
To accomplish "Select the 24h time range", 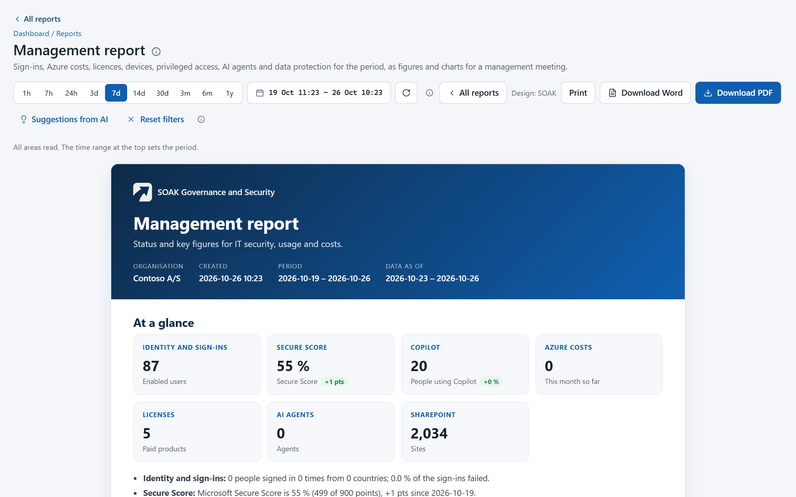I will tap(71, 93).
